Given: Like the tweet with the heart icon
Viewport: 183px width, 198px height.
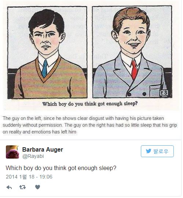Looking at the screenshot, I should [x=37, y=187].
